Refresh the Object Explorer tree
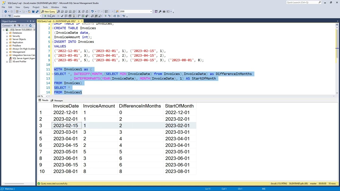This screenshot has width=340, height=191. [30, 25]
